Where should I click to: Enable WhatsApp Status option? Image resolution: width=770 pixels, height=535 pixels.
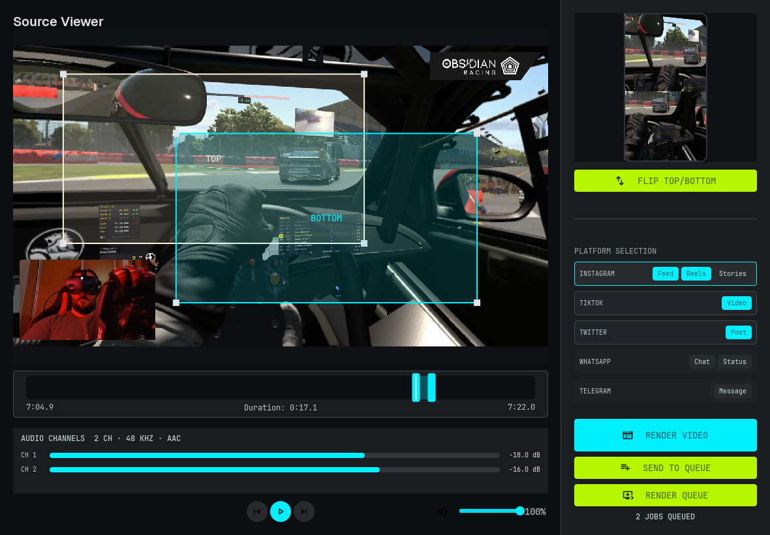click(734, 361)
